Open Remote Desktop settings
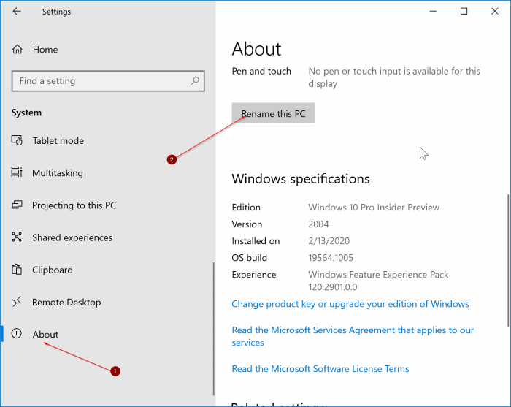Screen dimensions: 511x407 coord(66,303)
